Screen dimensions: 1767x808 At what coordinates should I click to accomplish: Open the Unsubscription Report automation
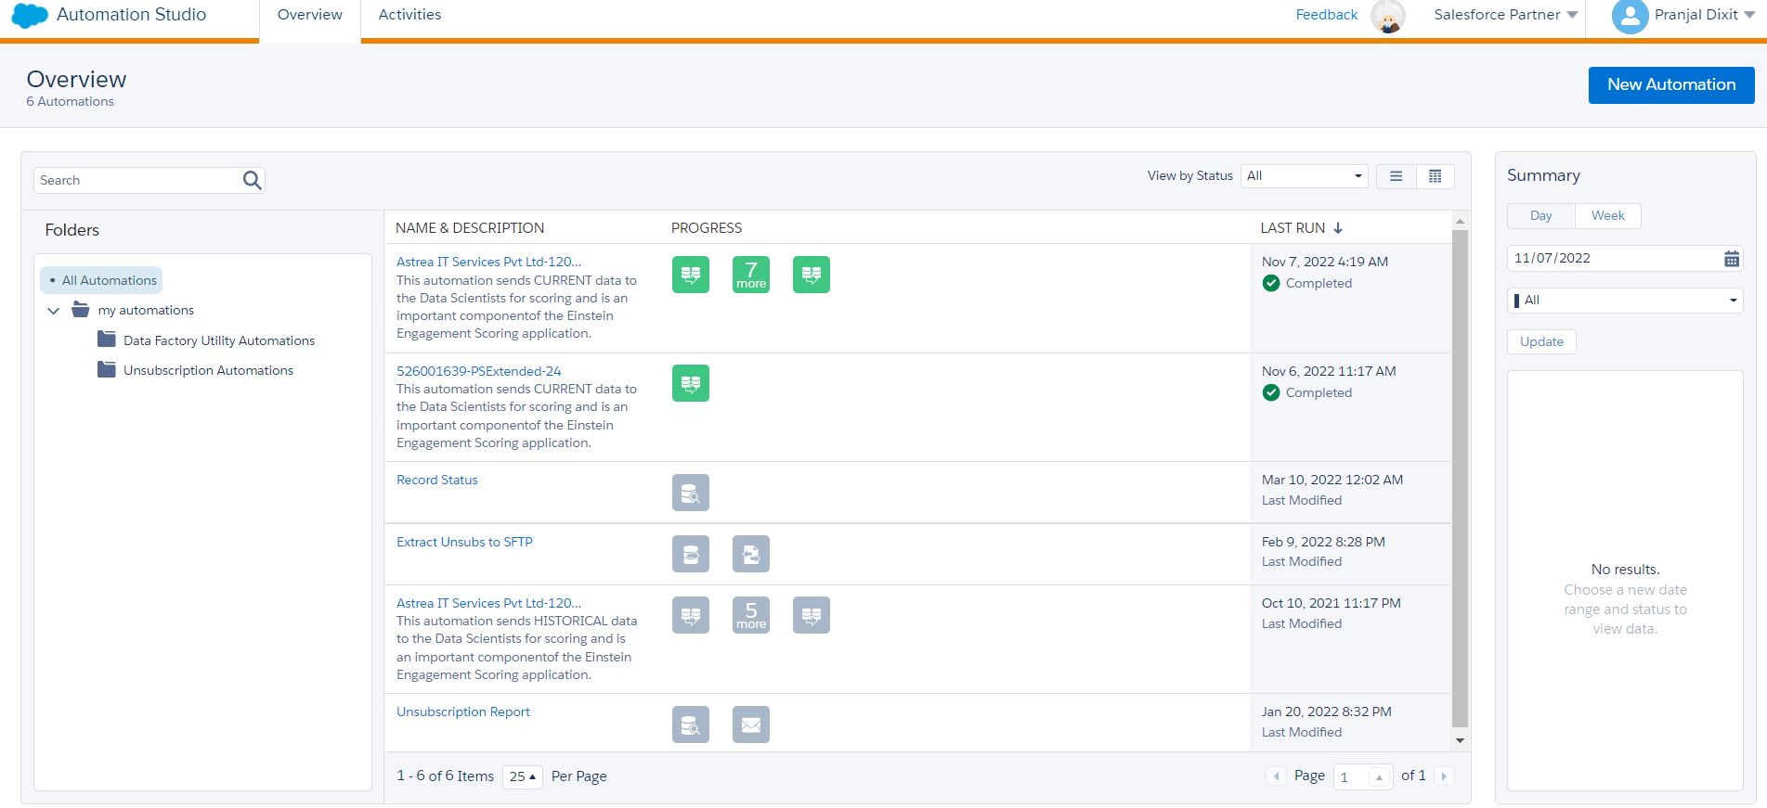coord(462,712)
